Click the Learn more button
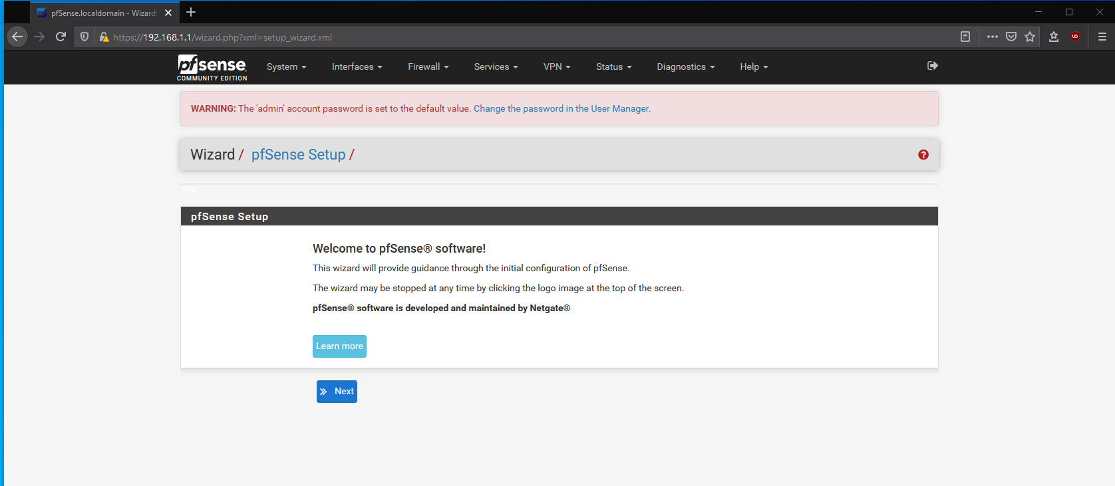This screenshot has width=1115, height=486. coord(339,346)
